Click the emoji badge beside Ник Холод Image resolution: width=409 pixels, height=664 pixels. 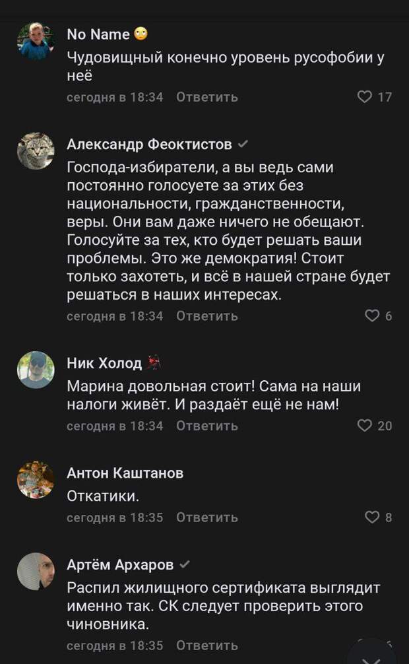click(156, 362)
